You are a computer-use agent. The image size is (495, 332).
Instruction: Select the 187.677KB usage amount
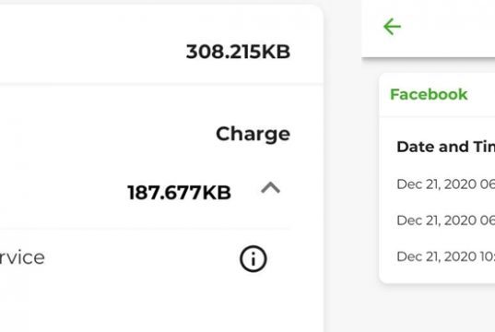pyautogui.click(x=179, y=193)
